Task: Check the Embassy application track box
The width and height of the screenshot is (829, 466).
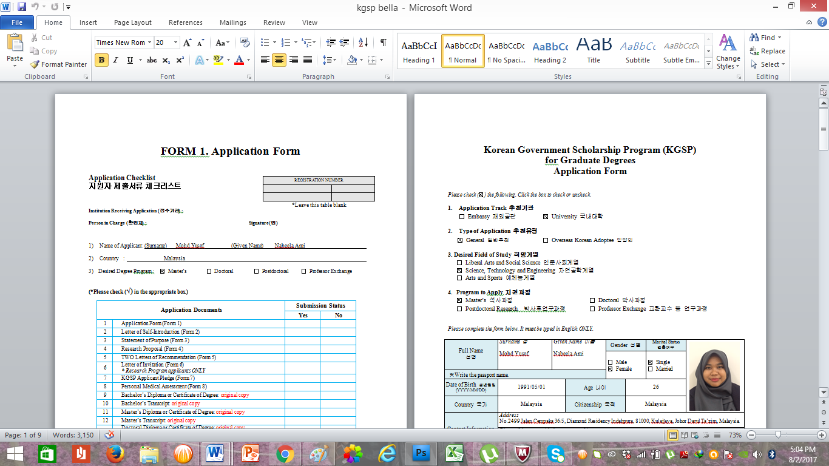Action: coord(462,217)
